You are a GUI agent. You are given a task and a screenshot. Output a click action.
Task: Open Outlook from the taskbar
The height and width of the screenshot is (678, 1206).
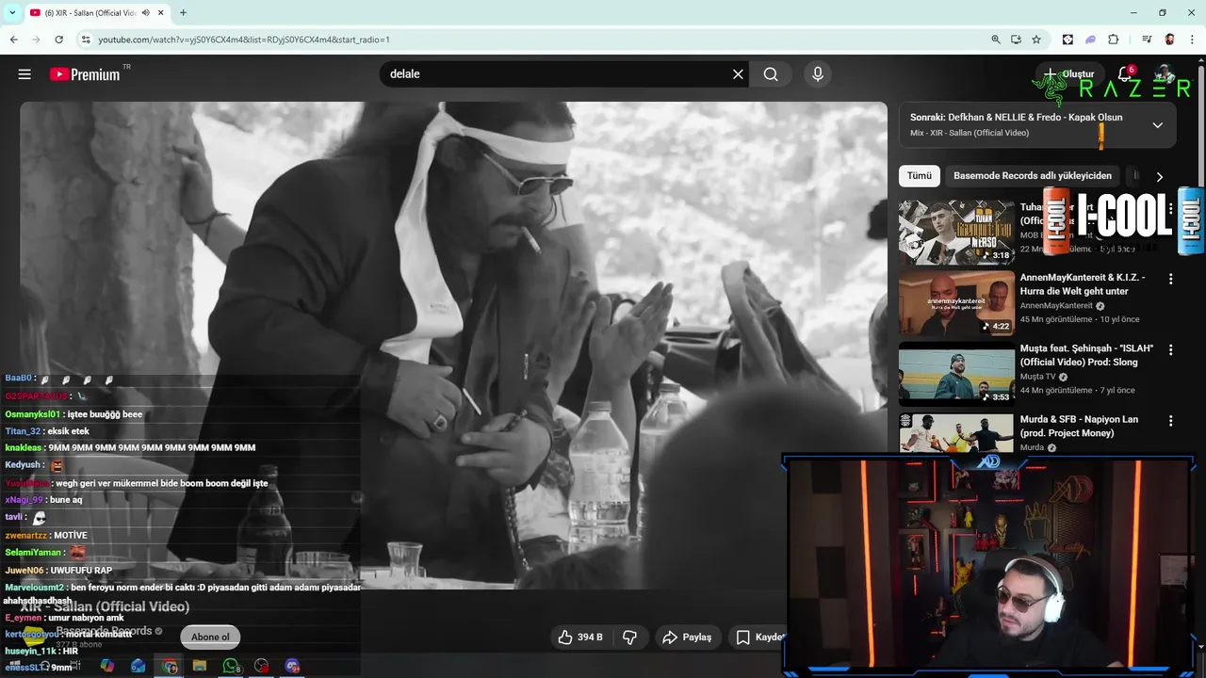pos(139,666)
